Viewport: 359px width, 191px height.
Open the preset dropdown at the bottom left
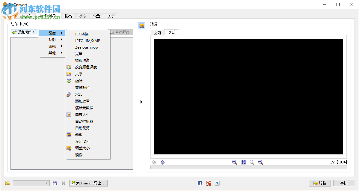31,183
